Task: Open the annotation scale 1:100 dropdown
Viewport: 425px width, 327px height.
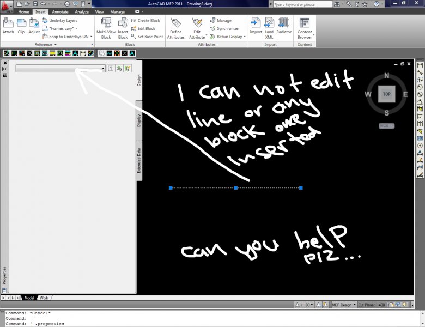Action: 305,305
